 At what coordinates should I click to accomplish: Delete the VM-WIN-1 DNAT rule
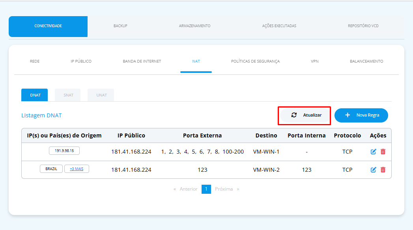383,152
